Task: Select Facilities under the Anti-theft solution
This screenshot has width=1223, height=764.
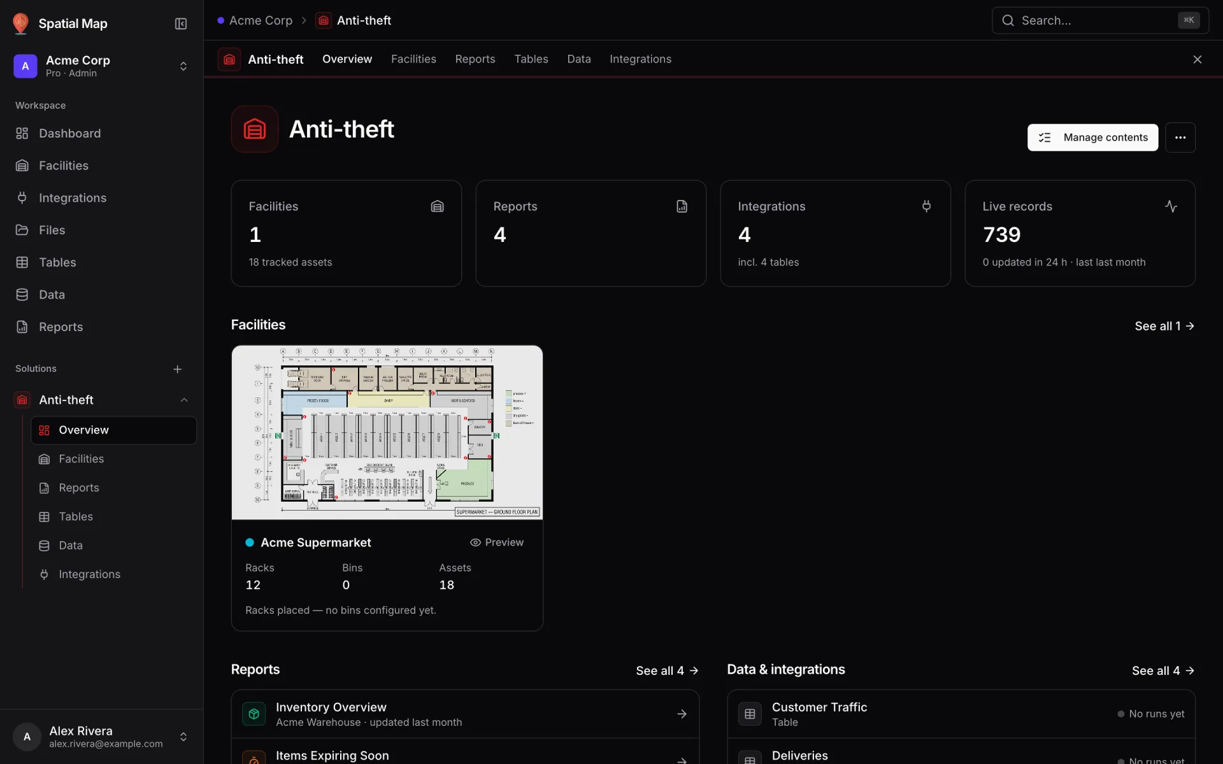Action: click(114, 459)
